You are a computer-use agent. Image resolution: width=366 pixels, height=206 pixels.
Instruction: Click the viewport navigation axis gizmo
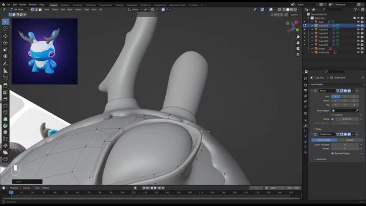pyautogui.click(x=293, y=26)
